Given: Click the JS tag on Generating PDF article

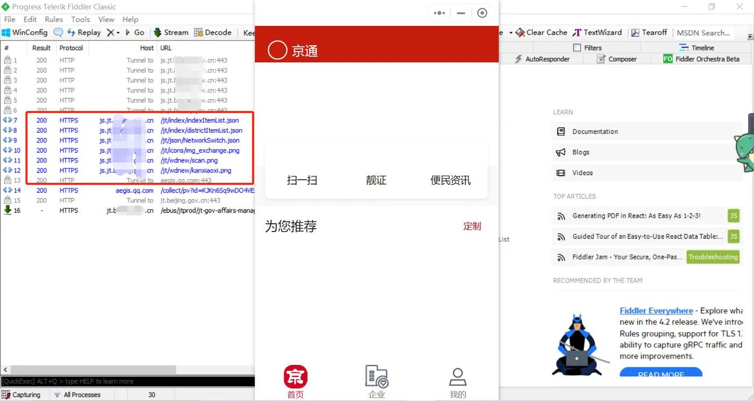Looking at the screenshot, I should coord(734,216).
